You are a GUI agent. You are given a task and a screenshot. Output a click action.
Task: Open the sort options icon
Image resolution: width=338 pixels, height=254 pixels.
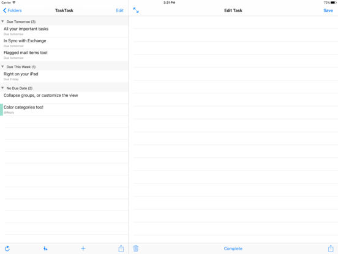click(x=45, y=248)
